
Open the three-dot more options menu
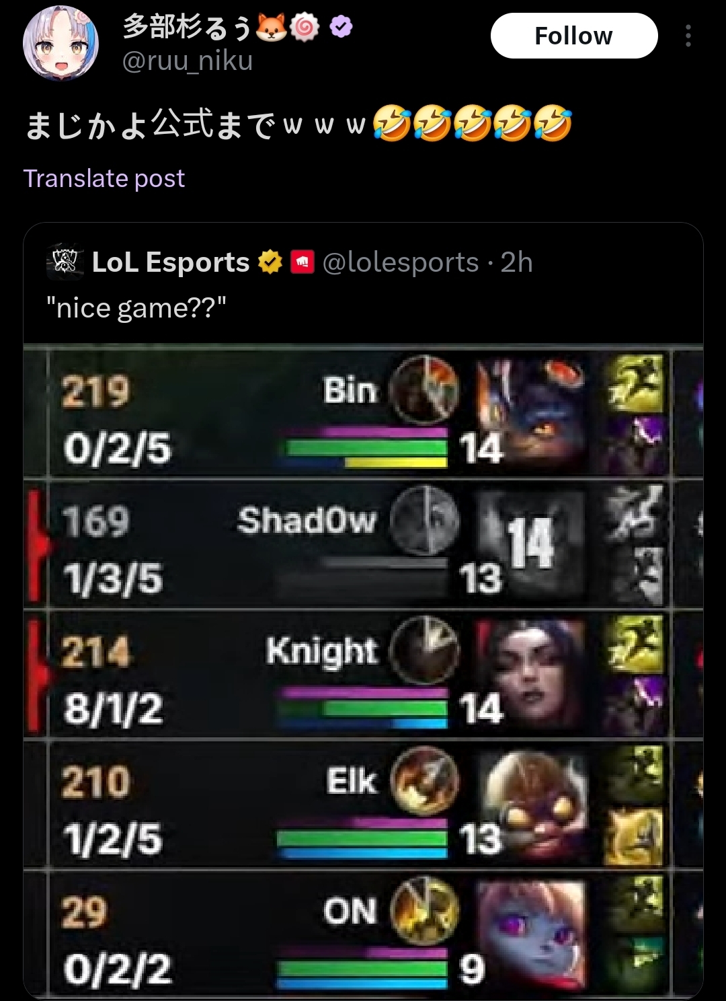pos(688,36)
